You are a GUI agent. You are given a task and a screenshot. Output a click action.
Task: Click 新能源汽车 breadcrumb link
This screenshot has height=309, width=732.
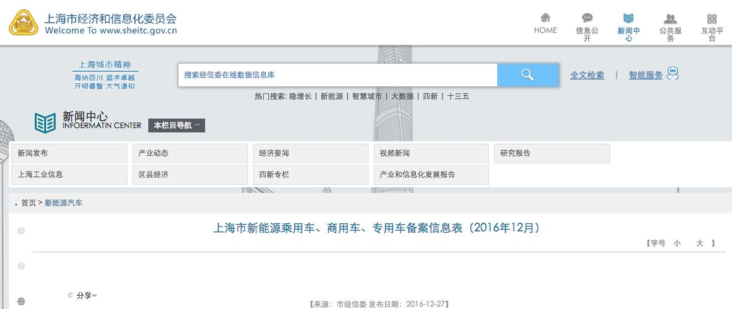[64, 203]
